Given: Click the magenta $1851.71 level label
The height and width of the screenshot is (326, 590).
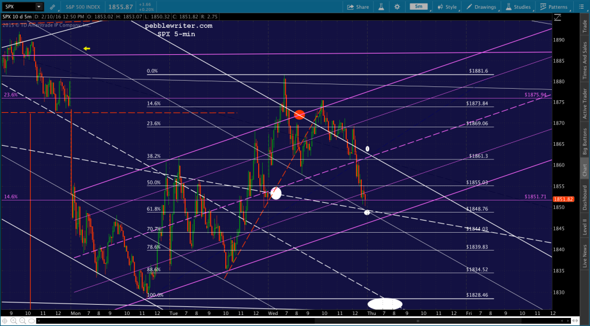Looking at the screenshot, I should pos(535,196).
